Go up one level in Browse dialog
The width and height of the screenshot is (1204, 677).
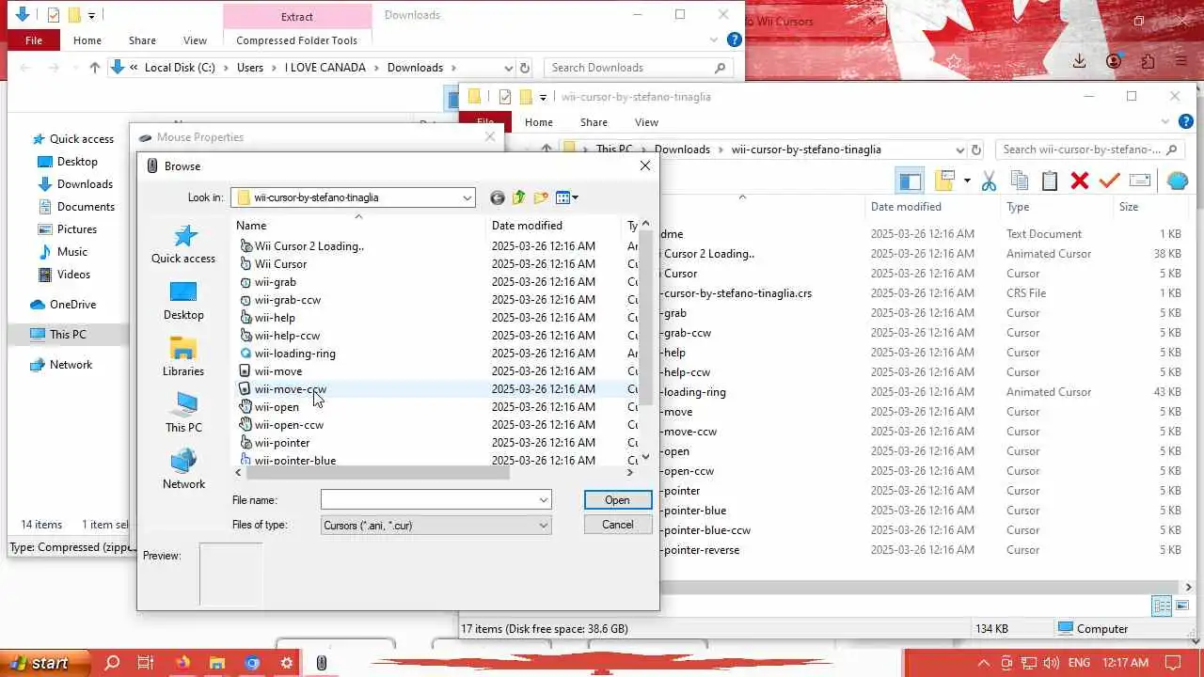click(519, 197)
